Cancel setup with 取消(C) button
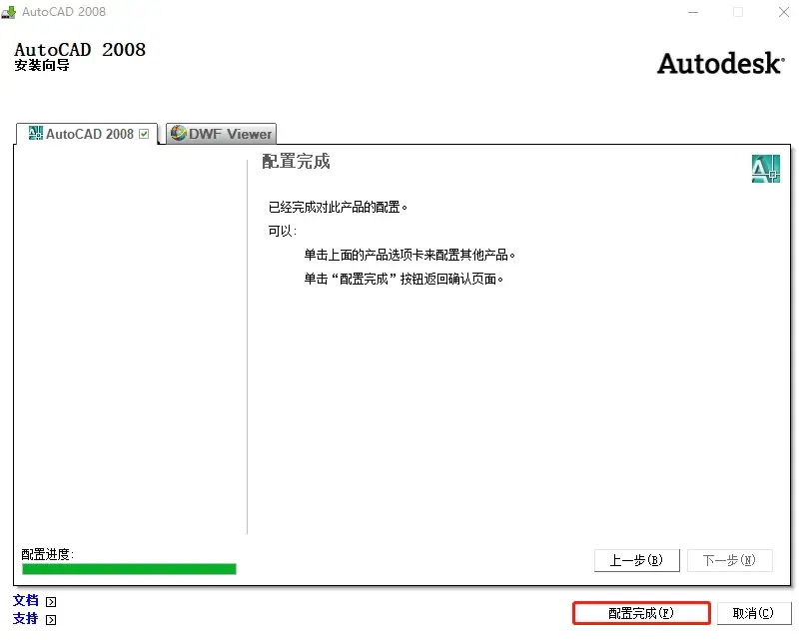This screenshot has width=804, height=640. tap(753, 613)
